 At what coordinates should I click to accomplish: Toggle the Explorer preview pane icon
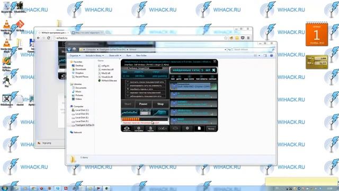(265, 56)
